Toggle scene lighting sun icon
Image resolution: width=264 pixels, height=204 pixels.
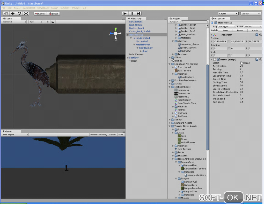click(48, 22)
